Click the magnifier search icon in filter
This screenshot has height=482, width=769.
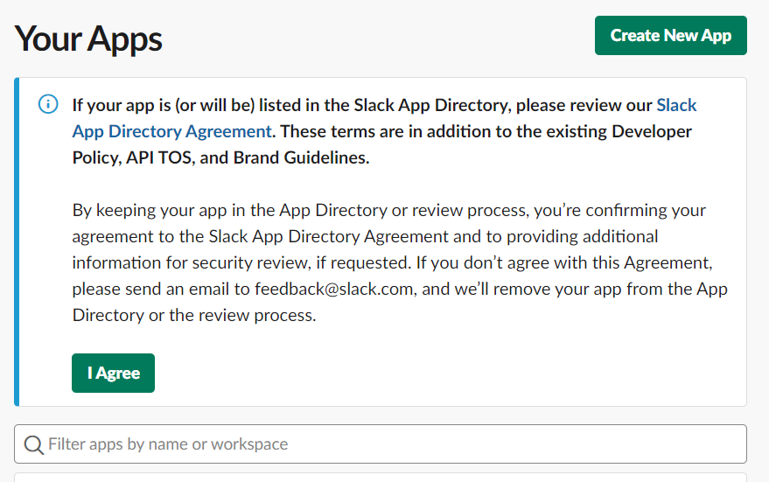coord(34,444)
